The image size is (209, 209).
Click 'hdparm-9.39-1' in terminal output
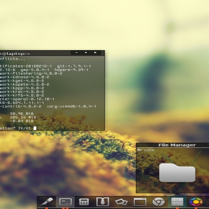click(x=72, y=70)
